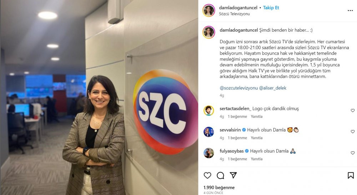The height and width of the screenshot is (195, 357).
Task: Open the @sozcutelevizyonu mention
Action: click(x=238, y=88)
